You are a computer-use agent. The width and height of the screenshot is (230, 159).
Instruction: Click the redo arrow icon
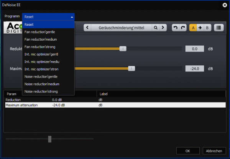(x=183, y=28)
